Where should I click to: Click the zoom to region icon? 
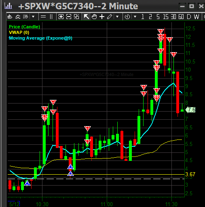pyautogui.click(x=76, y=17)
